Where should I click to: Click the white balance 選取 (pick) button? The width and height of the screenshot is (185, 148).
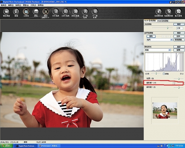[x=151, y=36]
